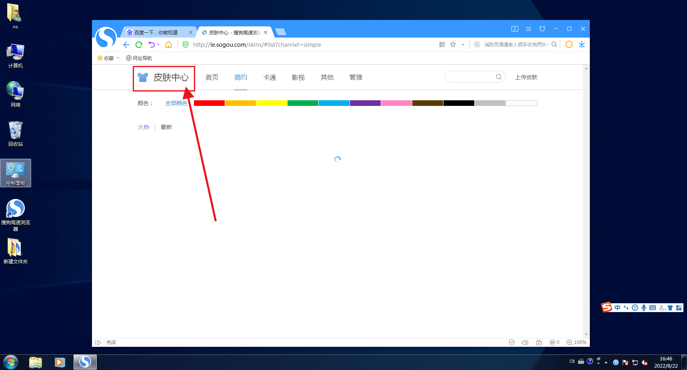The height and width of the screenshot is (370, 687).
Task: Close the 皮肤中心 tab
Action: [x=266, y=32]
